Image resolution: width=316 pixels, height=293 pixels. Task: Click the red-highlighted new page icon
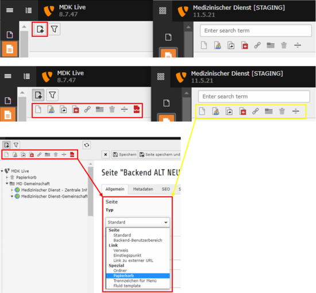(x=40, y=29)
